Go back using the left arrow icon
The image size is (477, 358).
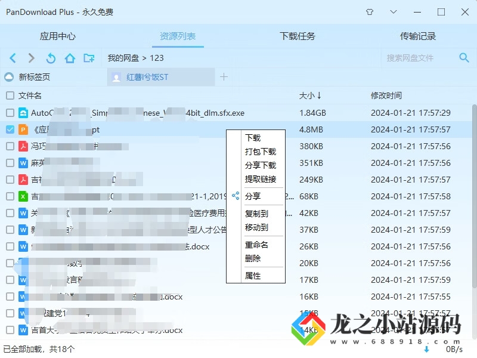tap(13, 58)
